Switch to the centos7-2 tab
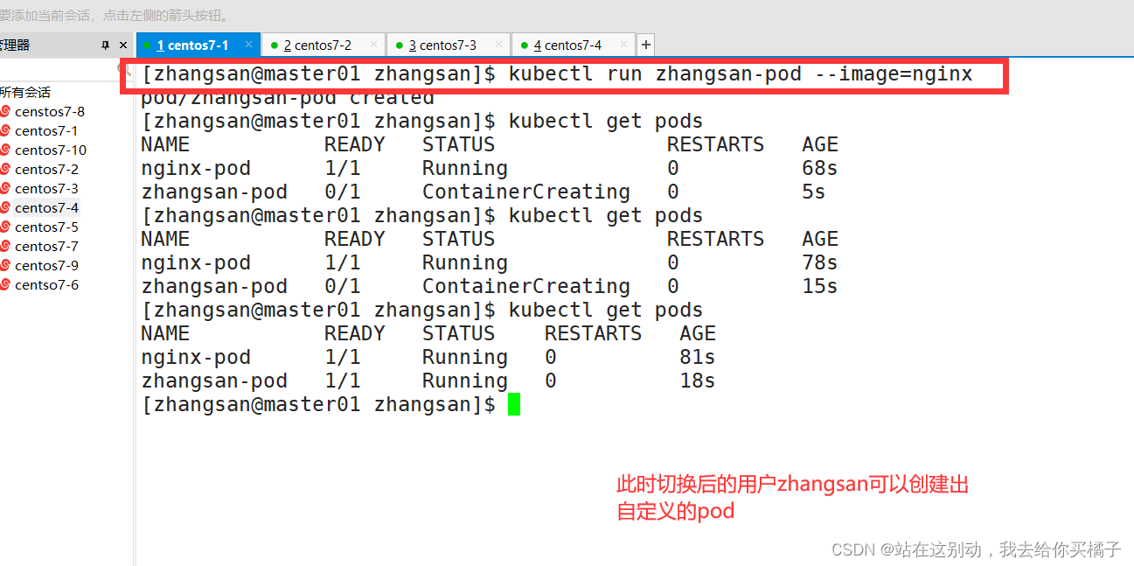Viewport: 1134px width, 566px height. pyautogui.click(x=323, y=45)
